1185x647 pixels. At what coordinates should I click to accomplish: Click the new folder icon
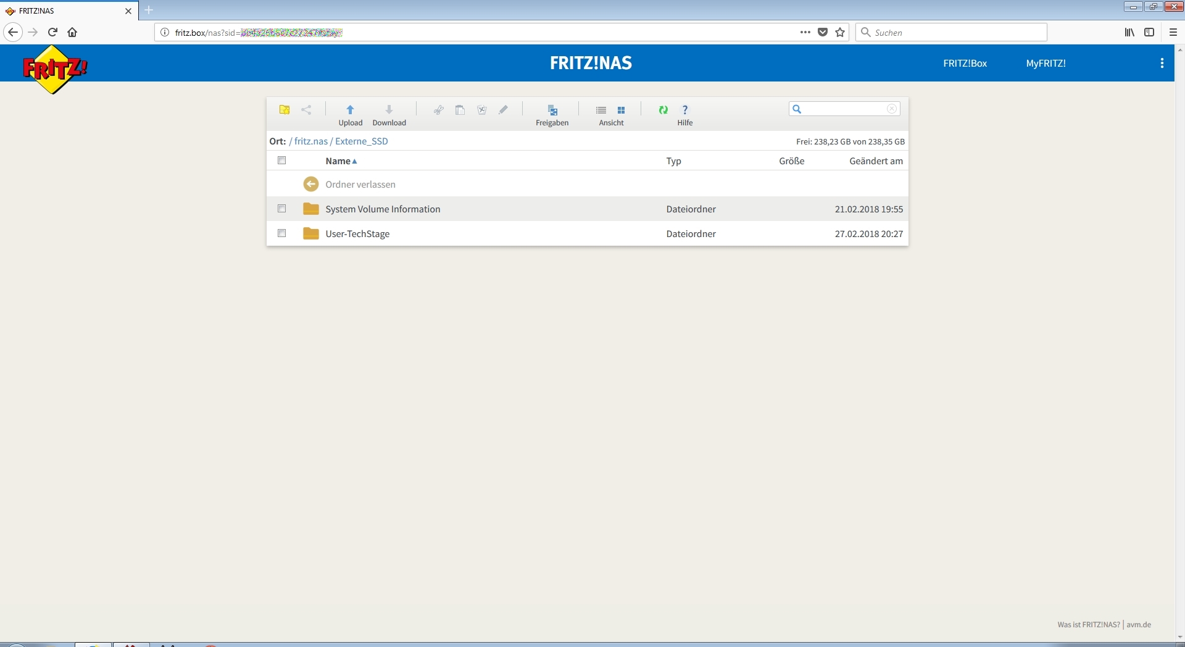click(285, 110)
